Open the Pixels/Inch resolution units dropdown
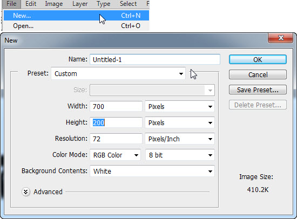 click(180, 139)
